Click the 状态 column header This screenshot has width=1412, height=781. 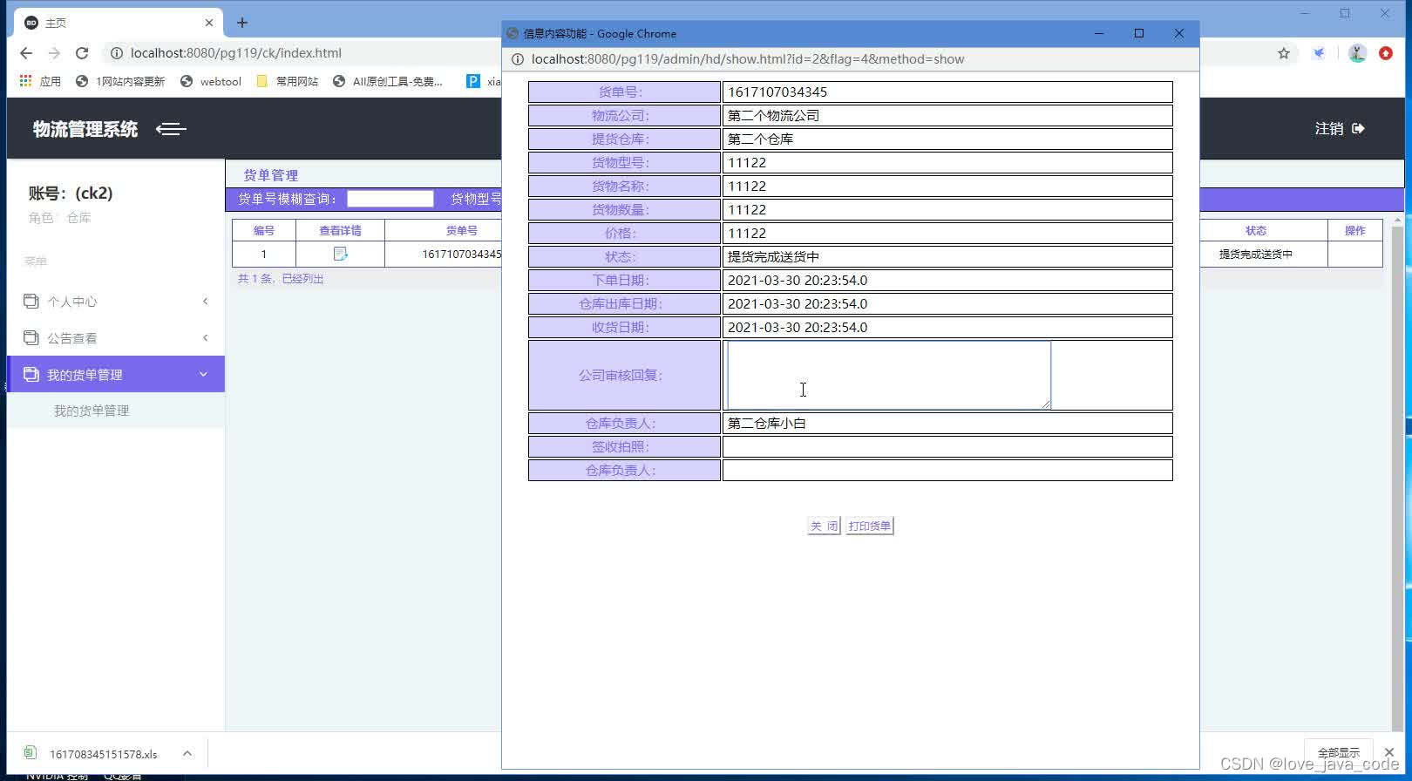point(1256,230)
